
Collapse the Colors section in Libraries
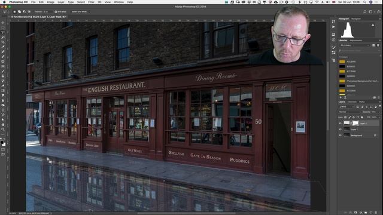click(x=340, y=57)
